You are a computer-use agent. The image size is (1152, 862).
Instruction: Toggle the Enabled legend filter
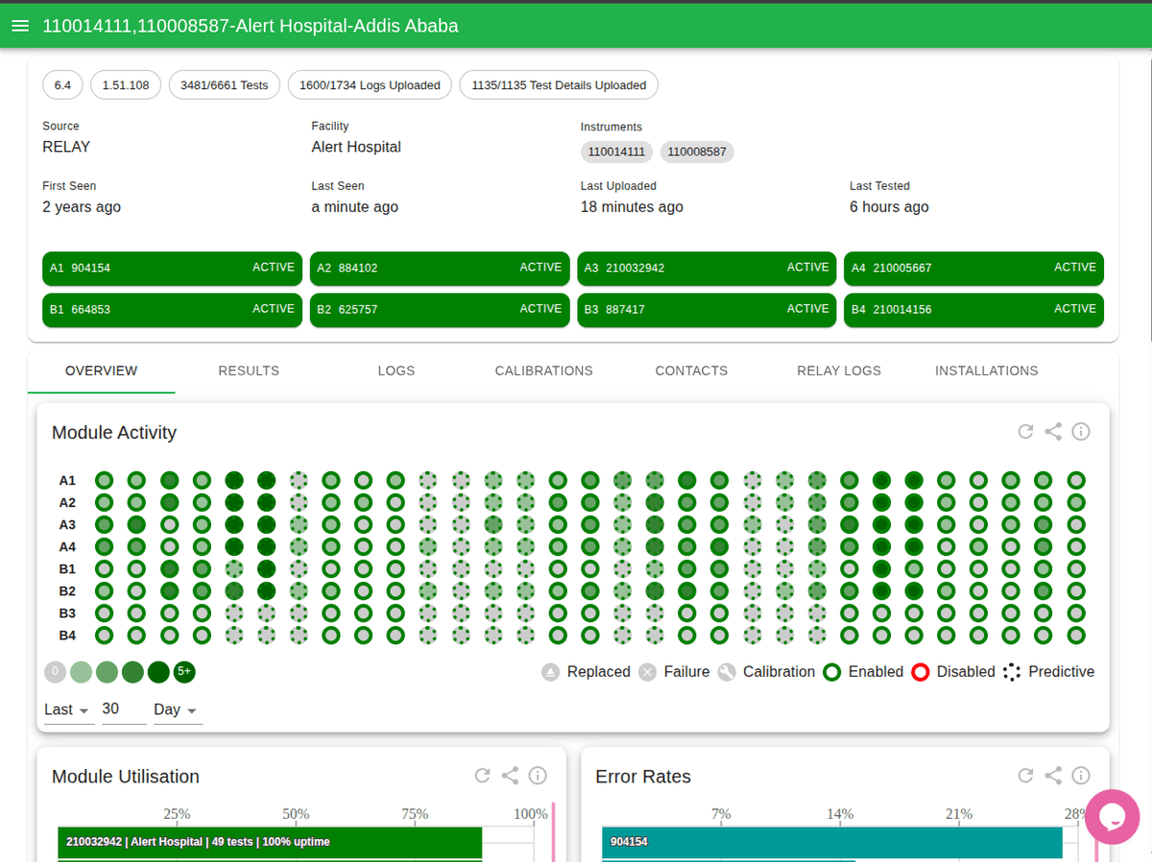pyautogui.click(x=863, y=672)
